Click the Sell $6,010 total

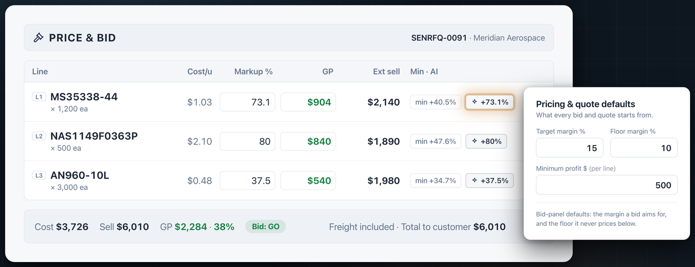[x=124, y=227]
